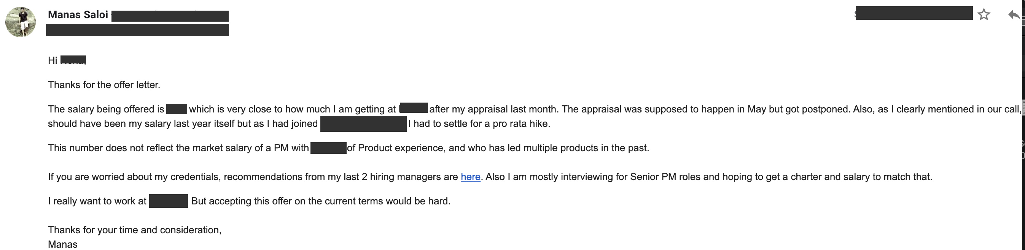
Task: Click the vertical scrollbar at right edge
Action: tap(1023, 125)
